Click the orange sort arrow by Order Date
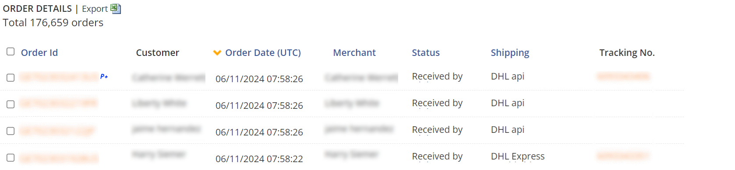735x170 pixels. coord(217,53)
